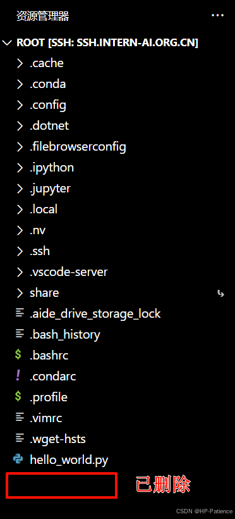Image resolution: width=235 pixels, height=519 pixels.
Task: Click the text file icon beside .bash_history
Action: pyautogui.click(x=20, y=334)
